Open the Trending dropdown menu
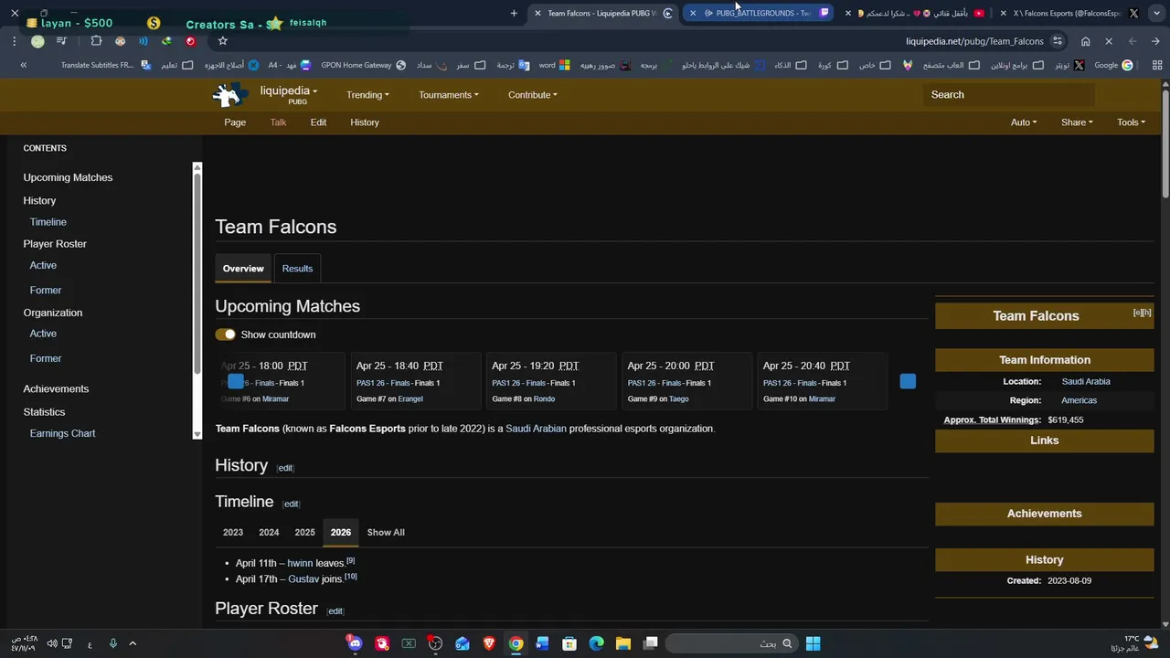The image size is (1170, 658). coord(367,95)
